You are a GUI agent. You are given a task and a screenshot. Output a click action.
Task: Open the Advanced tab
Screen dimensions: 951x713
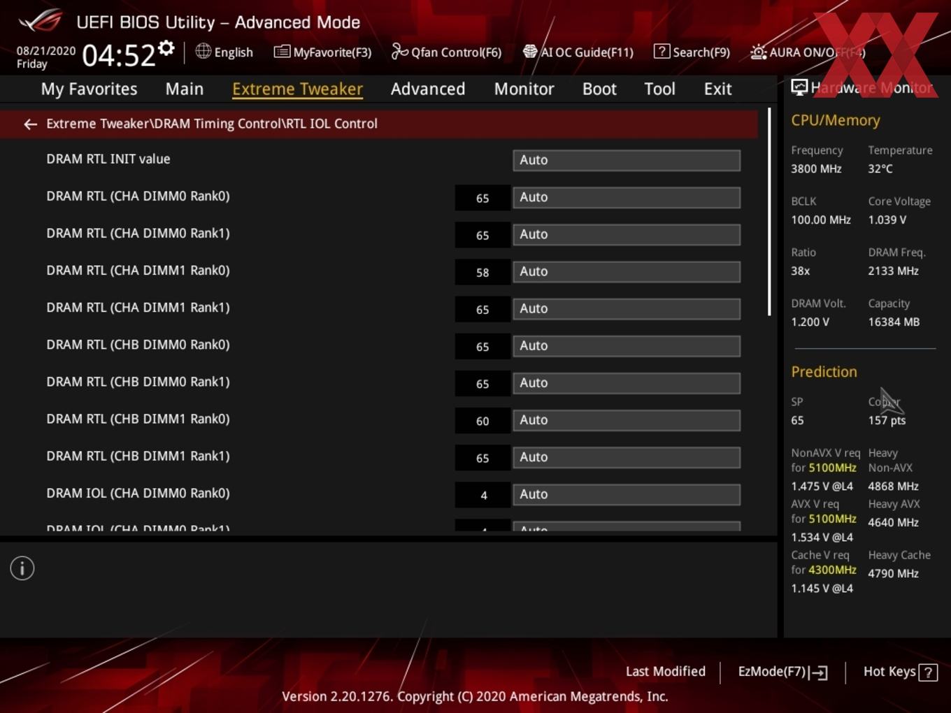pyautogui.click(x=428, y=89)
